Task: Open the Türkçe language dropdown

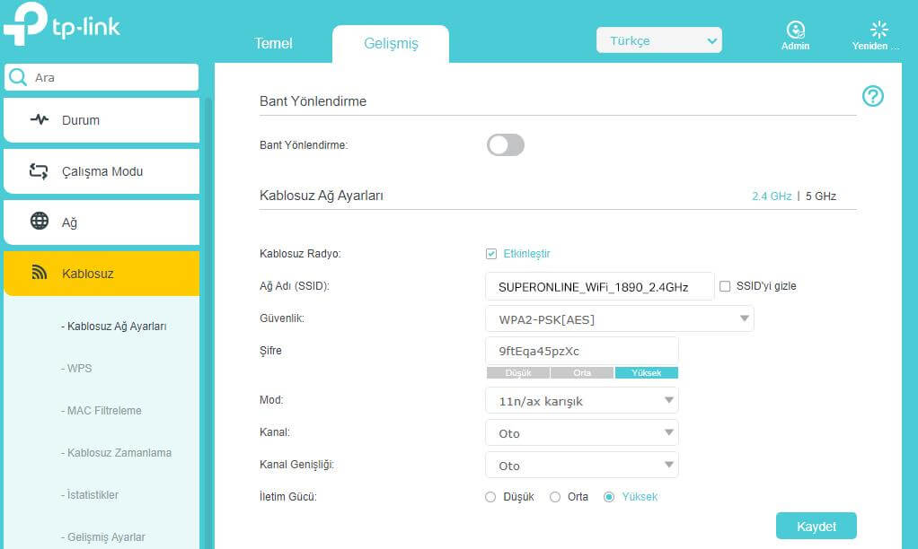Action: tap(659, 40)
